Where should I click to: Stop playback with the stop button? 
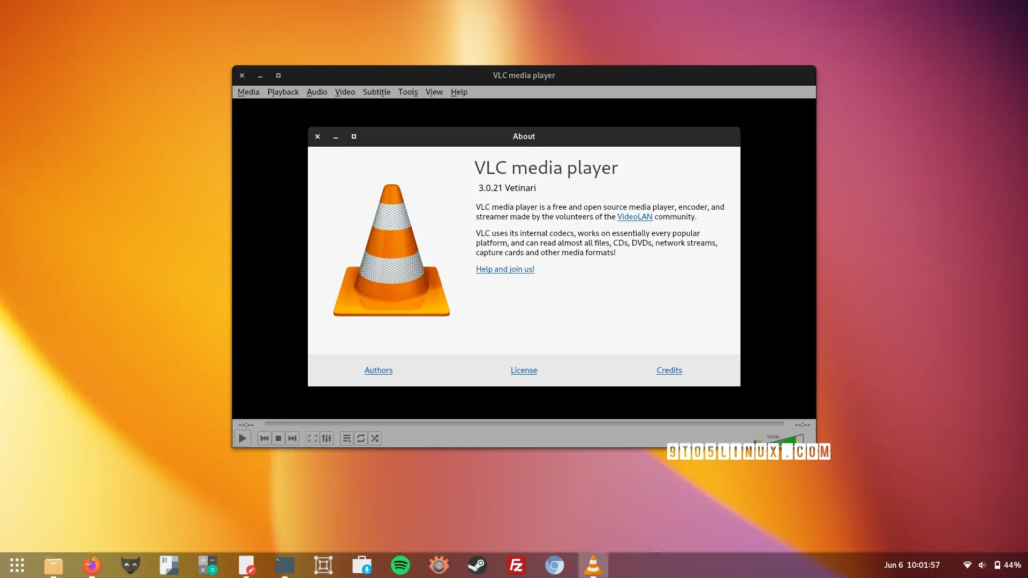pyautogui.click(x=278, y=438)
